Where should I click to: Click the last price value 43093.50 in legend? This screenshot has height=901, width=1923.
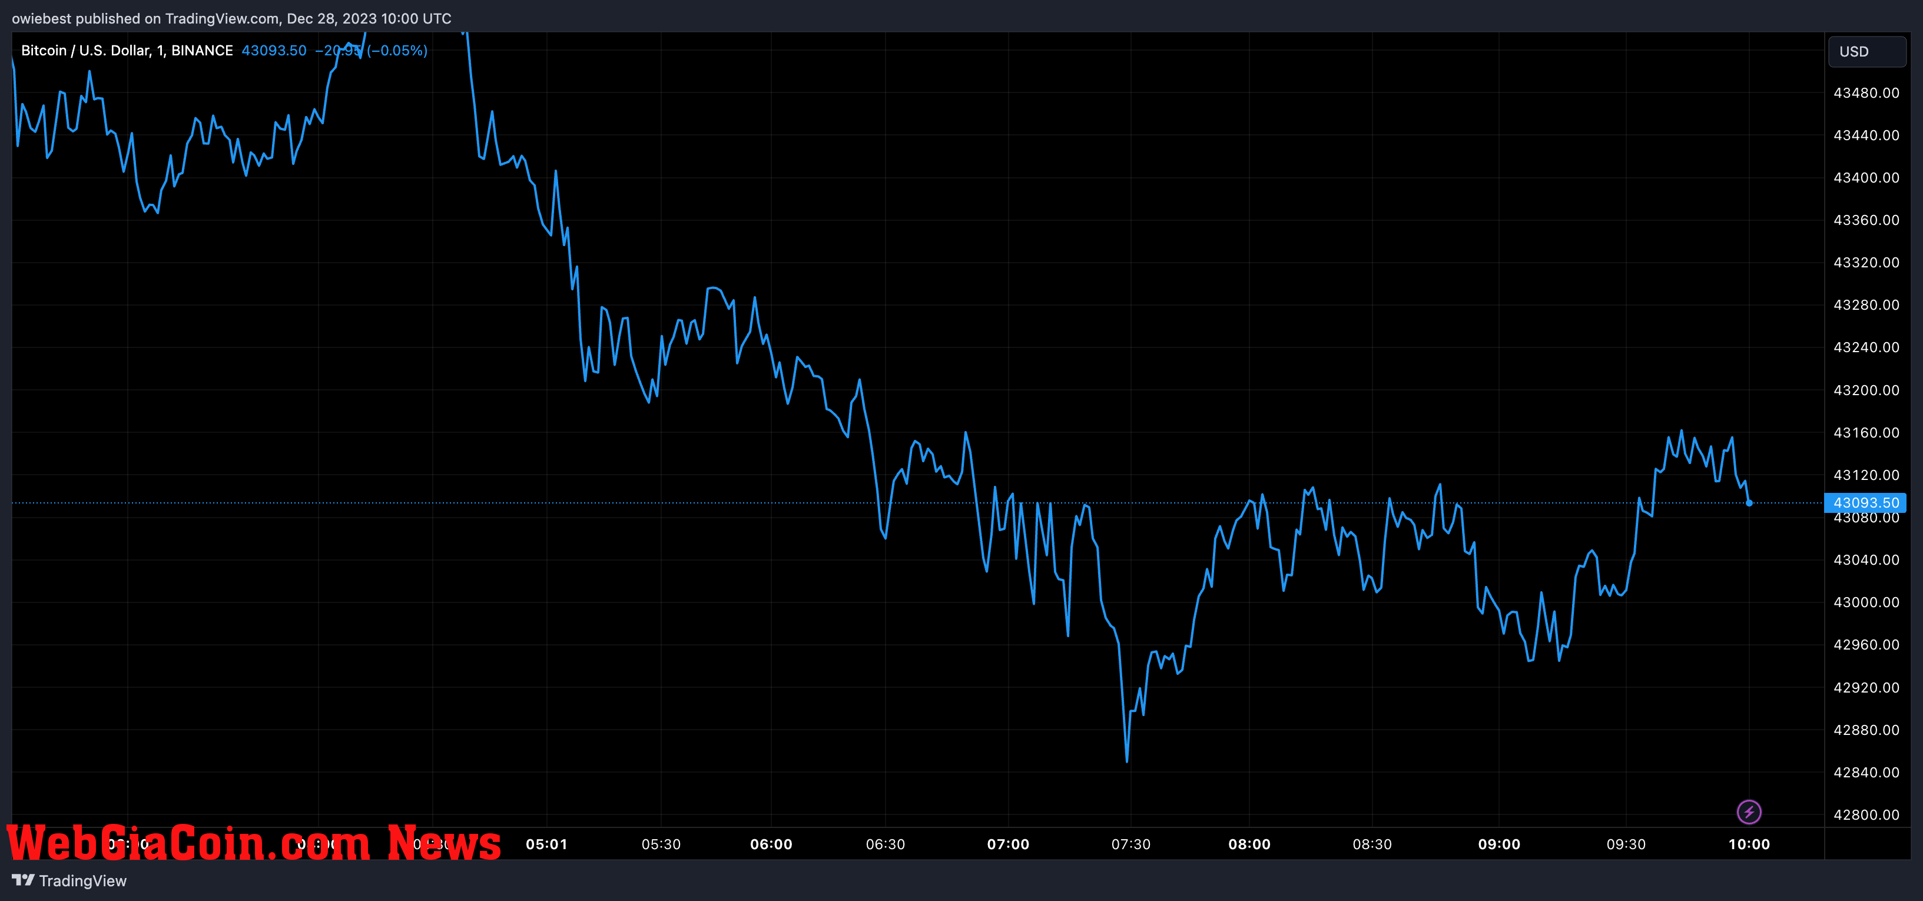click(274, 51)
